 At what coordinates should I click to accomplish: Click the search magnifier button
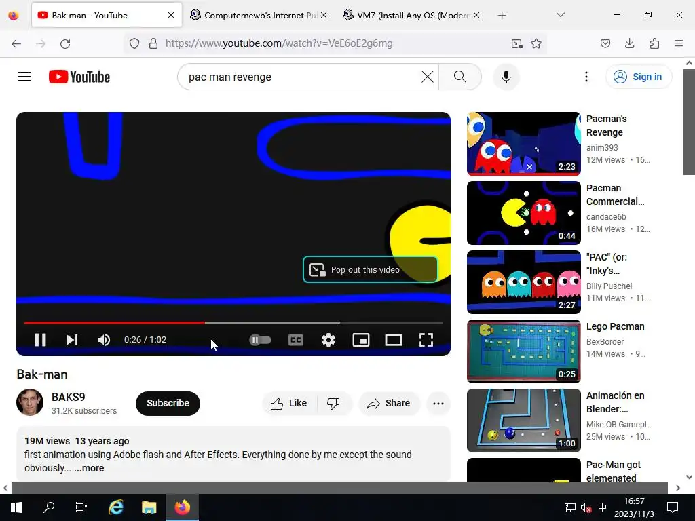point(460,77)
